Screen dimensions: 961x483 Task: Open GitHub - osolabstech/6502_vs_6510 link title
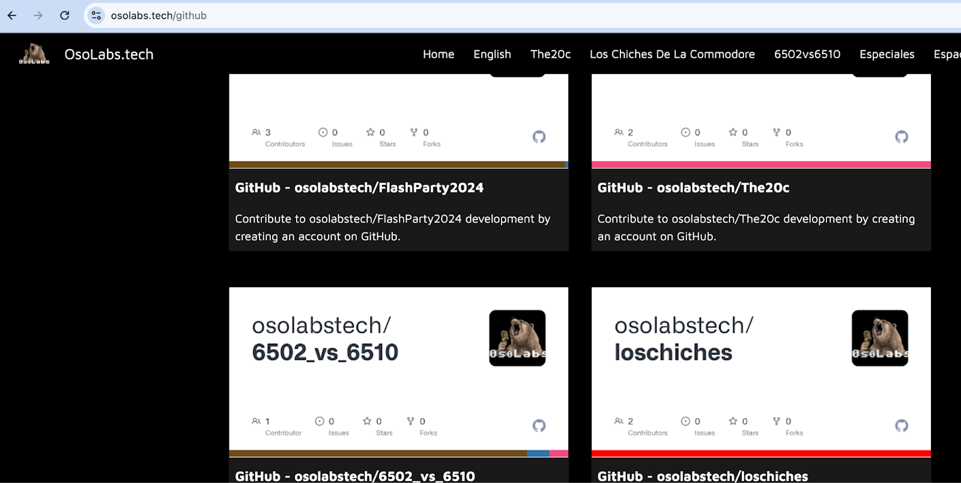click(355, 476)
